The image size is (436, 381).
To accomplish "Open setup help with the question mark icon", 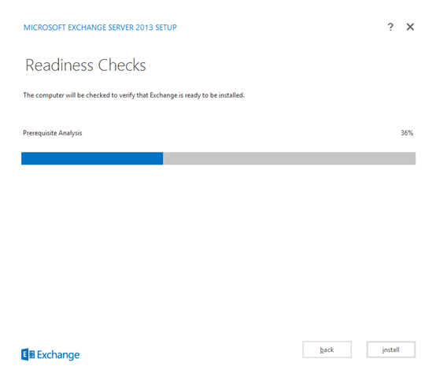I will 390,27.
